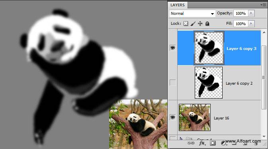
Task: Click the Opacity 100% field
Action: (241, 13)
